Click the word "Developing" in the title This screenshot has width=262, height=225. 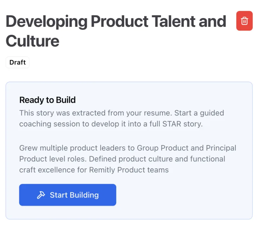(46, 22)
